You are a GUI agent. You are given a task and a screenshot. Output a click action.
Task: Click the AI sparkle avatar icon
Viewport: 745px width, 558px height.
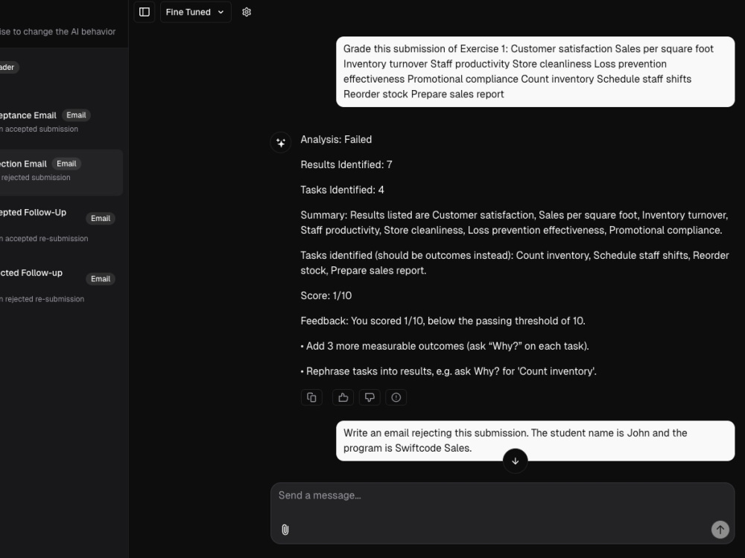(x=281, y=142)
